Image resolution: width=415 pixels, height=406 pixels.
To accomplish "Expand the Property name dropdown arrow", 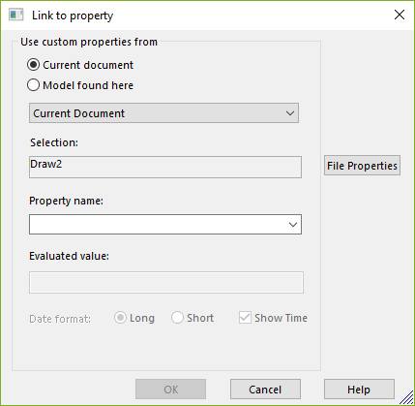I will point(293,224).
